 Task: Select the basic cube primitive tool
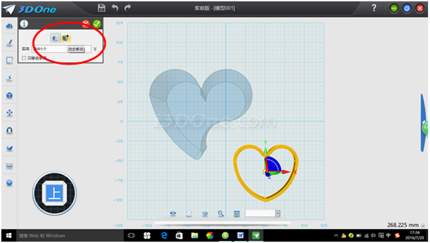9,96
